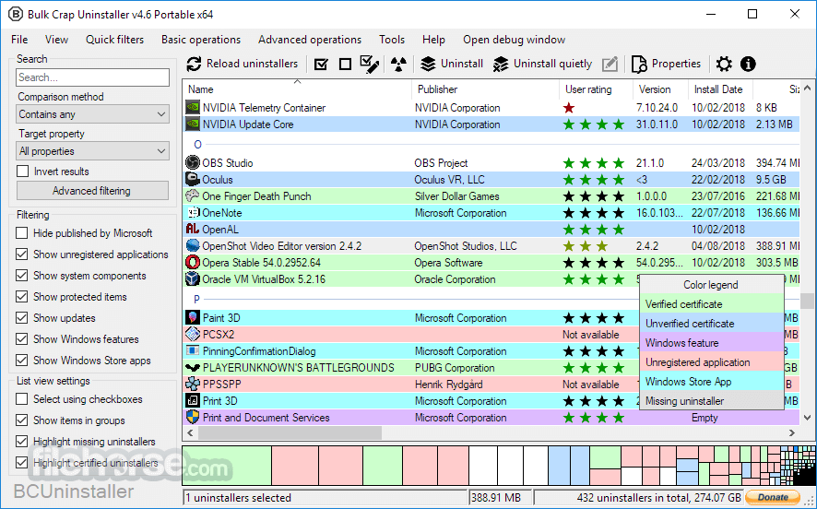The image size is (817, 509).
Task: Click the One Finger Death Punch icon
Action: [193, 195]
